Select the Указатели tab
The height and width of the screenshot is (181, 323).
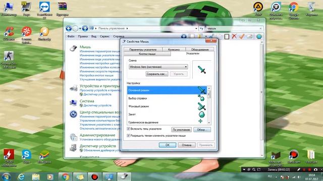pyautogui.click(x=193, y=53)
